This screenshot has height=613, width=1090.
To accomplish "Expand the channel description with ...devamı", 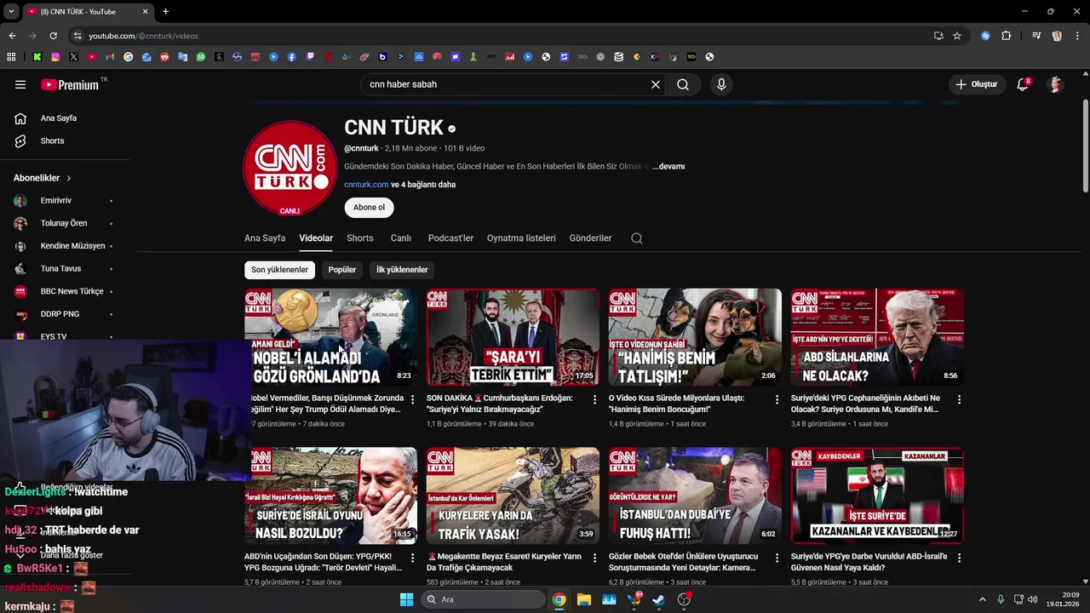I will [x=668, y=167].
